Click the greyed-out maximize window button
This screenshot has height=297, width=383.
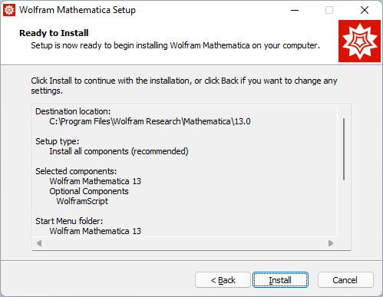pyautogui.click(x=329, y=10)
